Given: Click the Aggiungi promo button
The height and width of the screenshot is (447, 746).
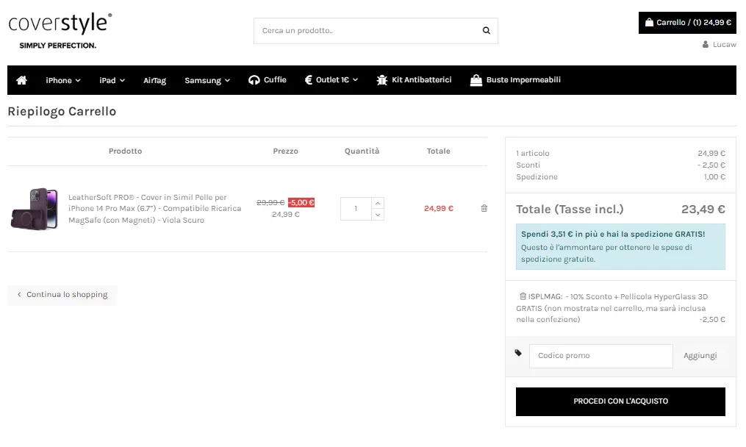Looking at the screenshot, I should click(700, 356).
